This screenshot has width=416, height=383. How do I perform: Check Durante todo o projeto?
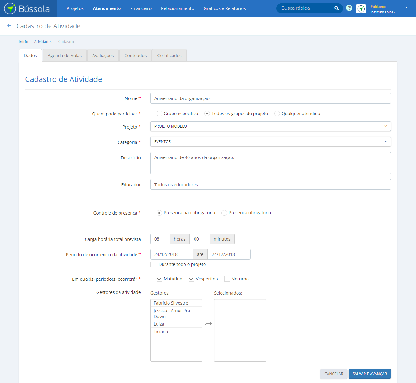tap(153, 264)
